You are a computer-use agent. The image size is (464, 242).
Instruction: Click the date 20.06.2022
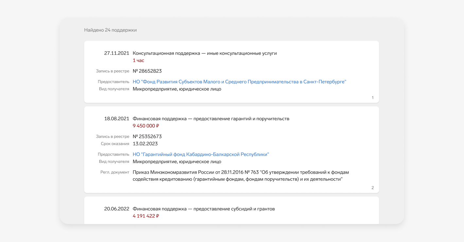[116, 209]
